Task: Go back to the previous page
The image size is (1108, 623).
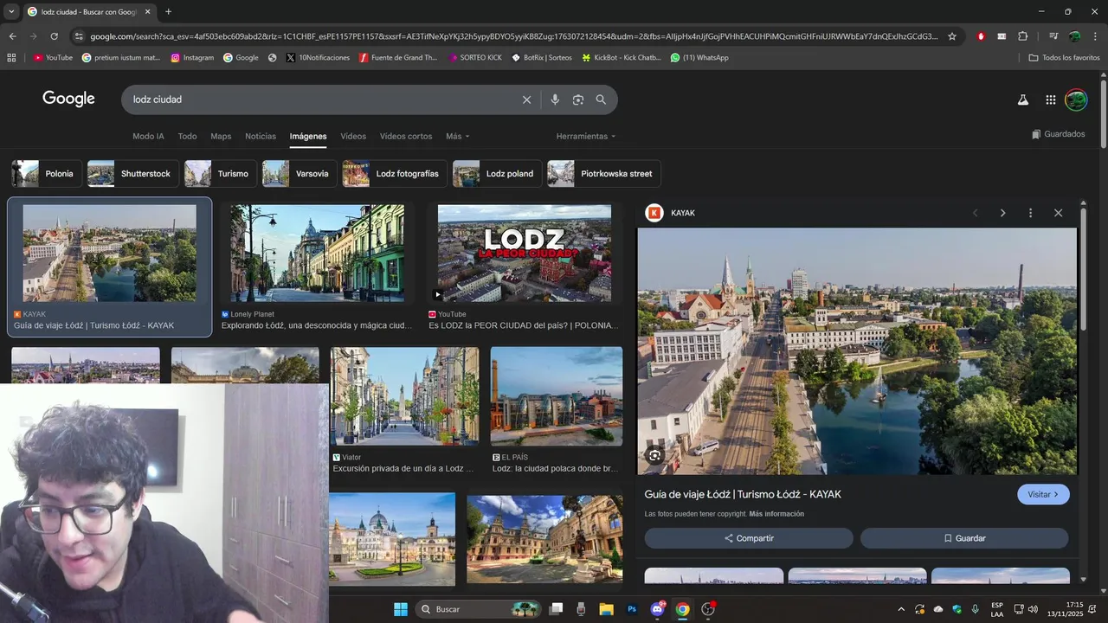Action: (12, 36)
